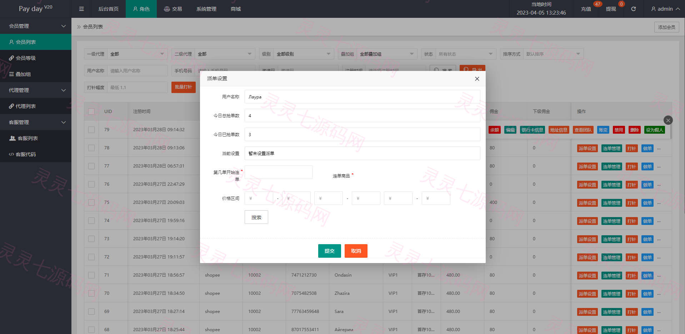Click the 添加会员 button
Viewport: 685px width, 334px height.
[x=667, y=27]
